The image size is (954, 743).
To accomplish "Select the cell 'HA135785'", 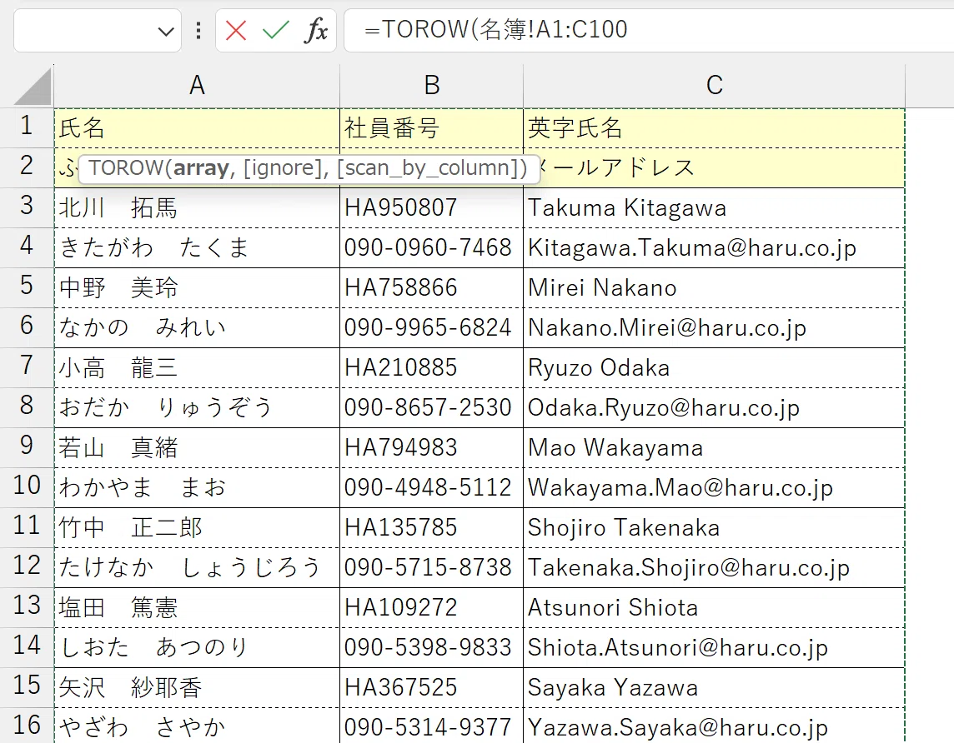I will (x=431, y=528).
